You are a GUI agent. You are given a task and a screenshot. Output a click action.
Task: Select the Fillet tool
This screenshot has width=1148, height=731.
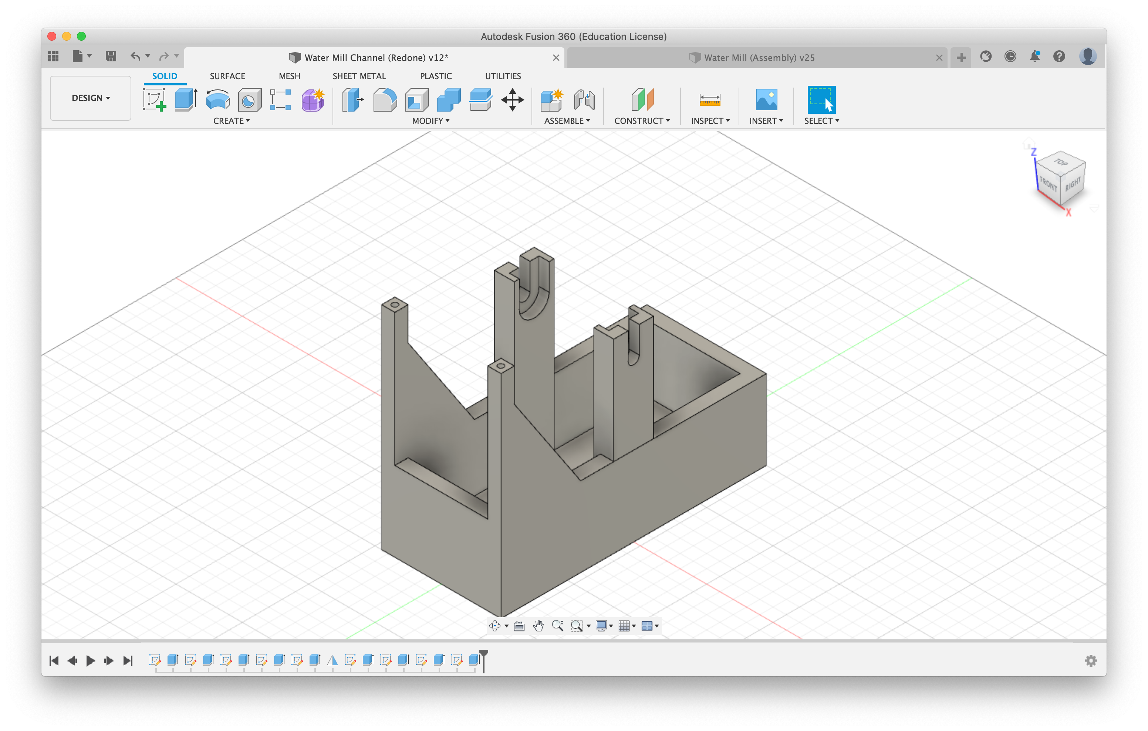coord(385,99)
